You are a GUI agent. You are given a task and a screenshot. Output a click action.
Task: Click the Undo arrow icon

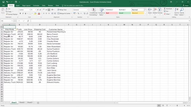(x=7, y=2)
